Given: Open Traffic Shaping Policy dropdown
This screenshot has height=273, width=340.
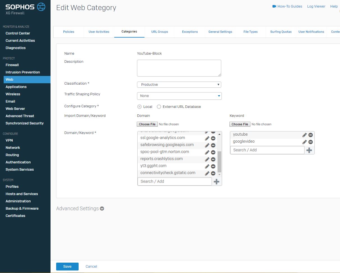Looking at the screenshot, I should pos(179,96).
